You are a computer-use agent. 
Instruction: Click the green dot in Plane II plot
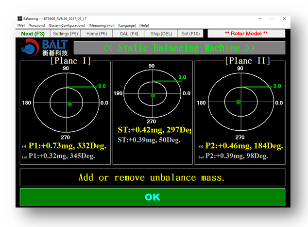point(239,102)
